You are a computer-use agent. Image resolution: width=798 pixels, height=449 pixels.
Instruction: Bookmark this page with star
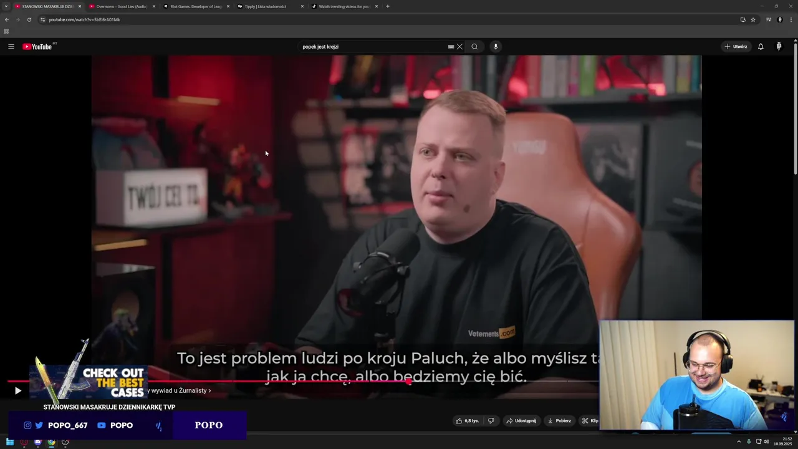tap(753, 19)
